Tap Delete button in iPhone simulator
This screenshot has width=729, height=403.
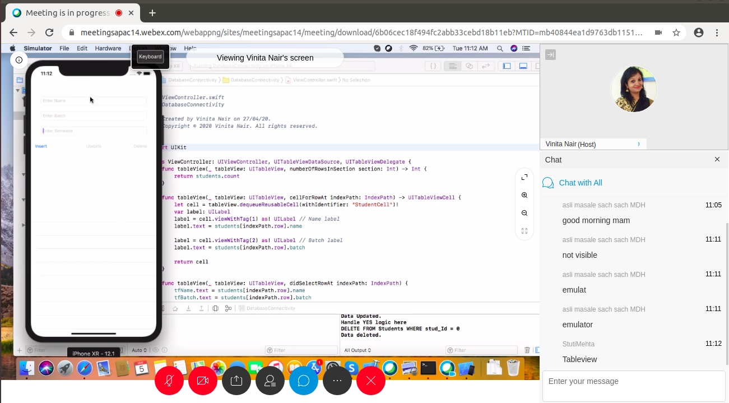click(140, 146)
